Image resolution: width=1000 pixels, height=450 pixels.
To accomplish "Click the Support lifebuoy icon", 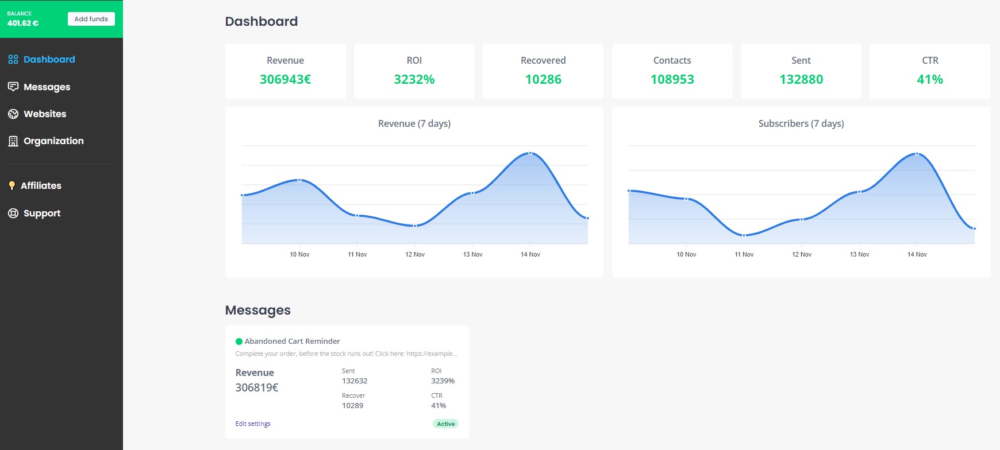I will tap(13, 213).
